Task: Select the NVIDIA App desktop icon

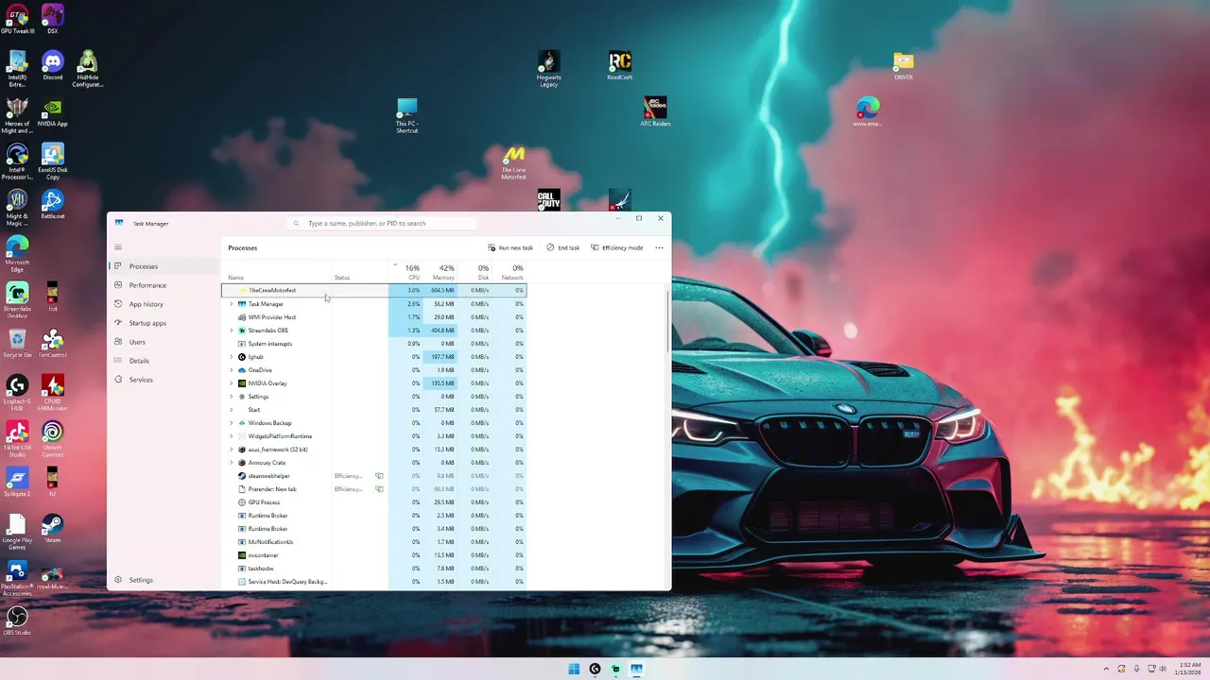Action: [53, 111]
